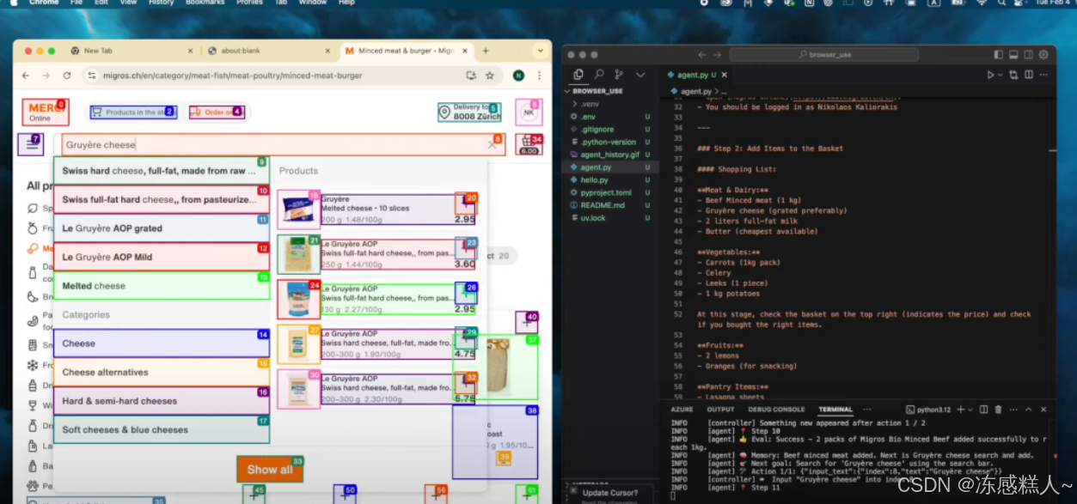The width and height of the screenshot is (1077, 504).
Task: Open new terminal profile dropdown arrow
Action: point(970,410)
